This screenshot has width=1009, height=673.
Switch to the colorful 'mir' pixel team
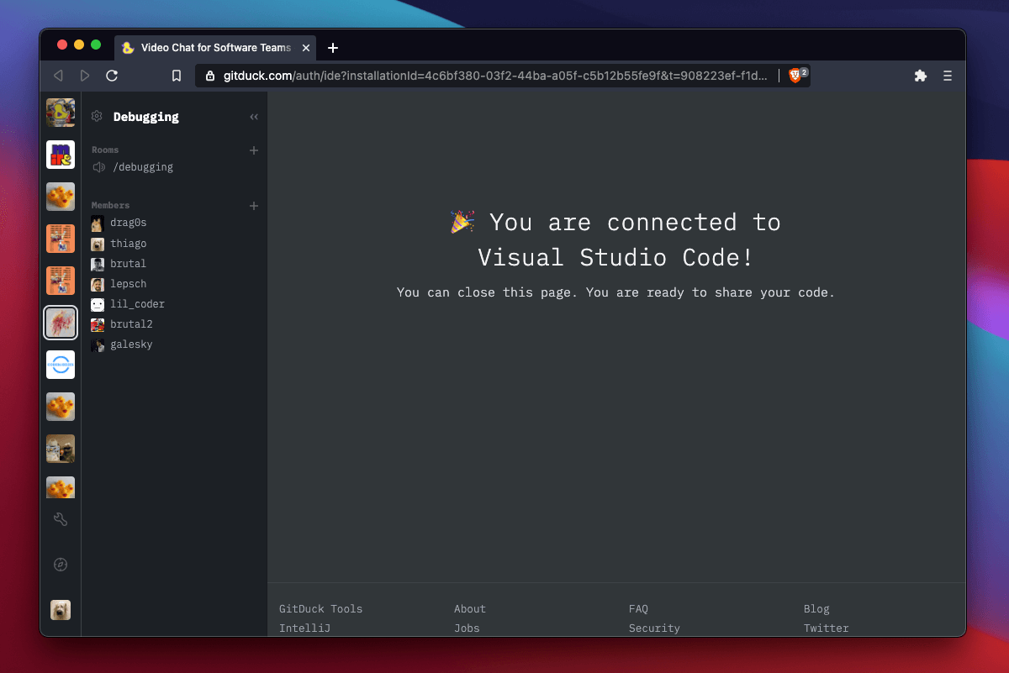(61, 155)
